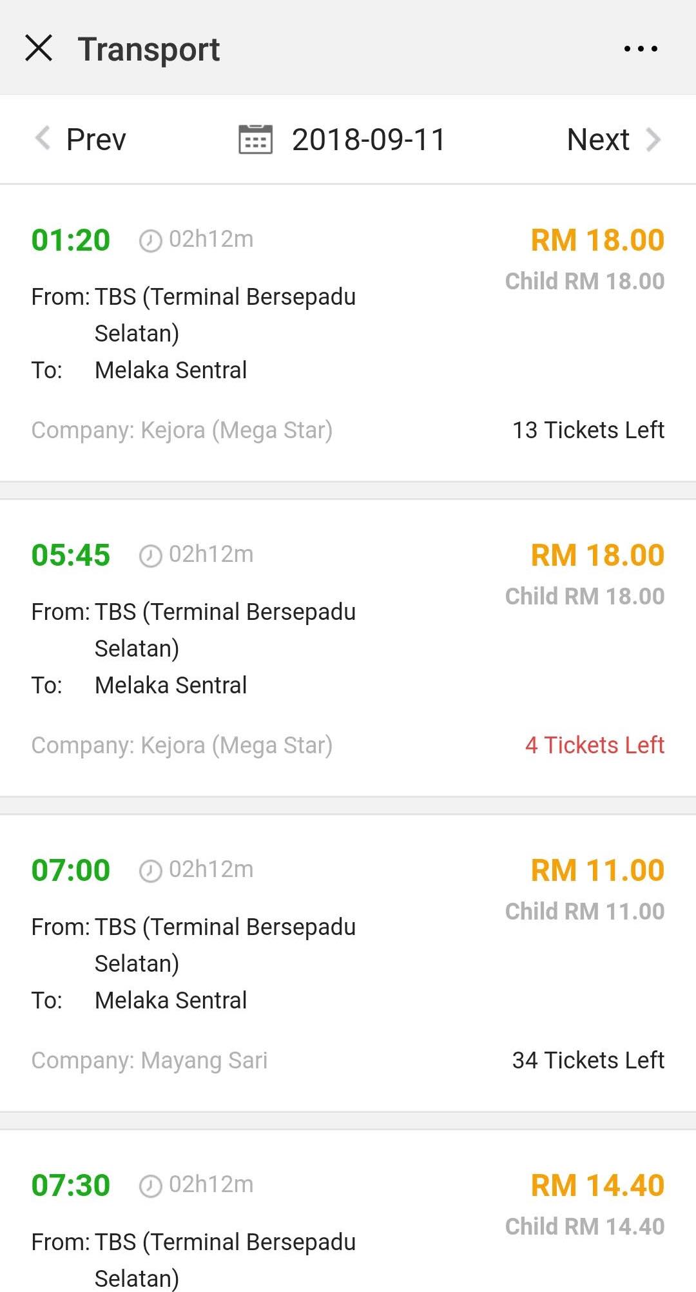Select the 05:45 departure trip
Image resolution: width=696 pixels, height=1292 pixels.
pos(71,555)
